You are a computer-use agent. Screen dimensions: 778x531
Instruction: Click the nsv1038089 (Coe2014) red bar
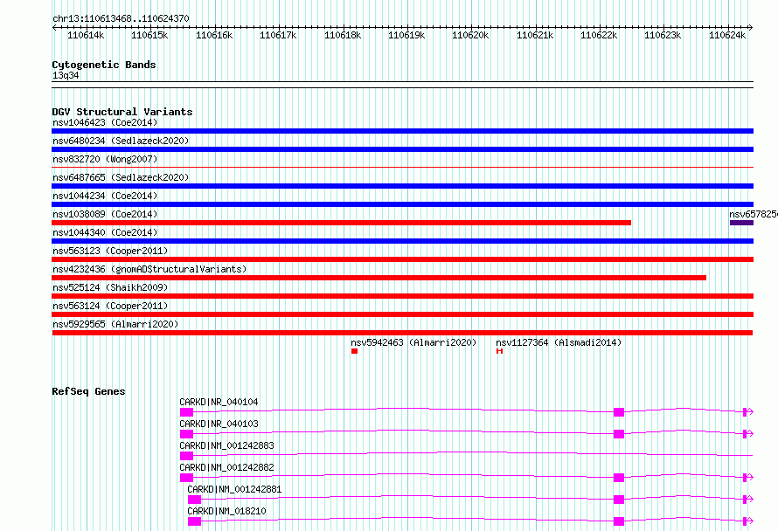[342, 223]
